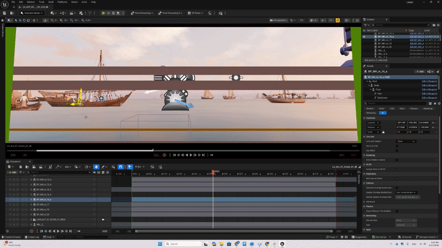The width and height of the screenshot is (442, 248).
Task: Click the Outliner add folder icon
Action: coord(434,25)
